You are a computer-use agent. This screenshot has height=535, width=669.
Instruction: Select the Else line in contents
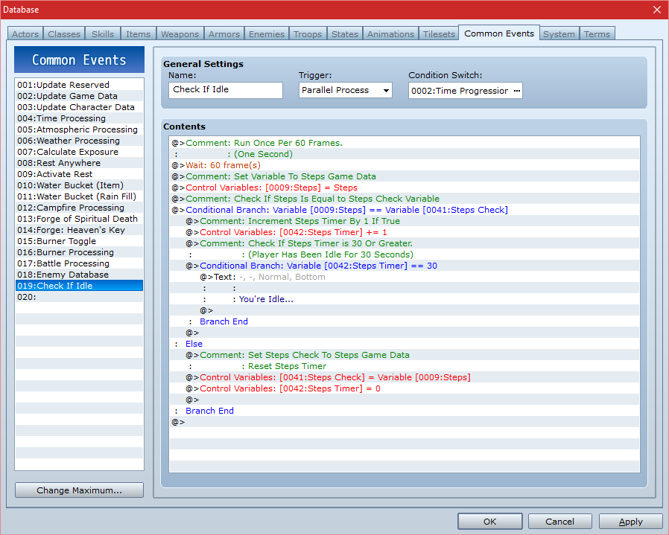(x=405, y=344)
